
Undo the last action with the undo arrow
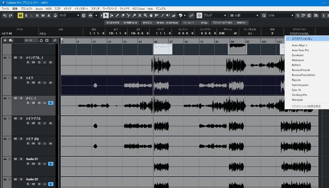point(5,16)
